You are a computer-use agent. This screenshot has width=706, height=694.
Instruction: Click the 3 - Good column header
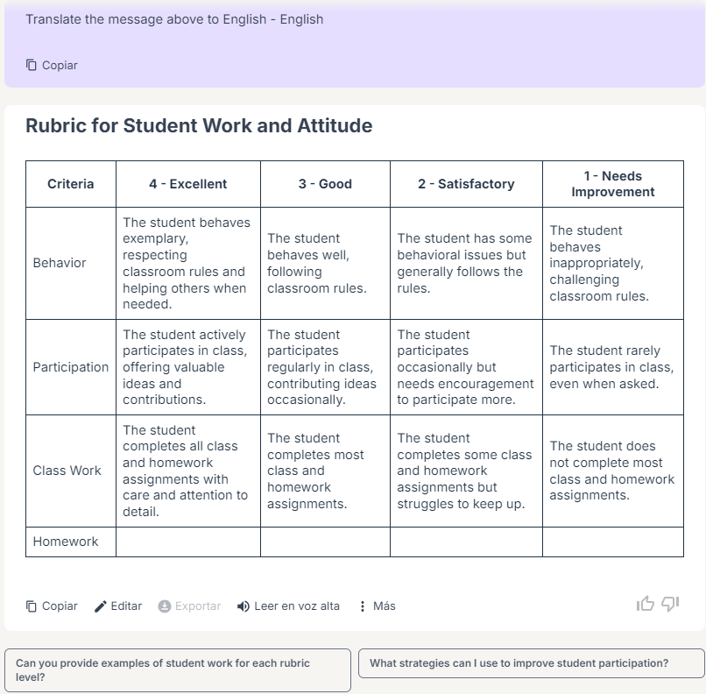tap(325, 184)
